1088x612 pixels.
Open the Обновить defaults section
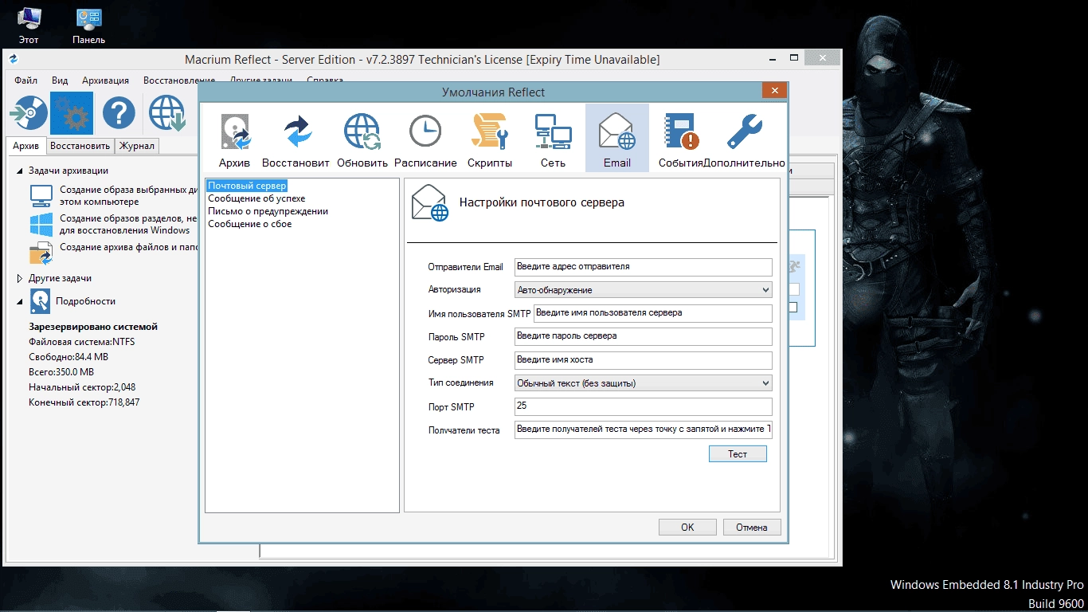(x=362, y=138)
